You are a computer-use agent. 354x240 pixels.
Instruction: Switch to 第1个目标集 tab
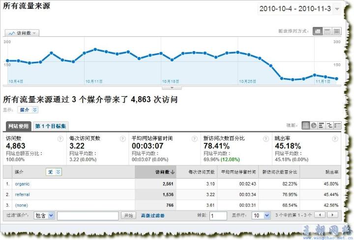pos(51,126)
